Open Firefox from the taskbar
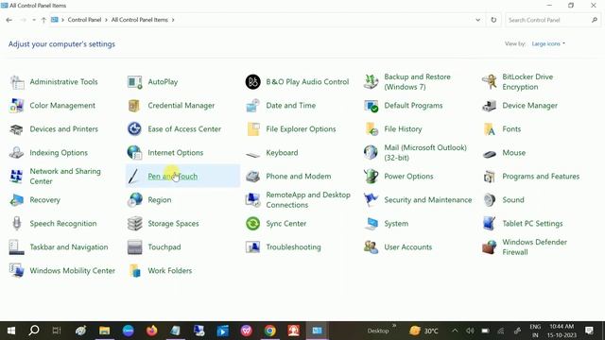 152,331
